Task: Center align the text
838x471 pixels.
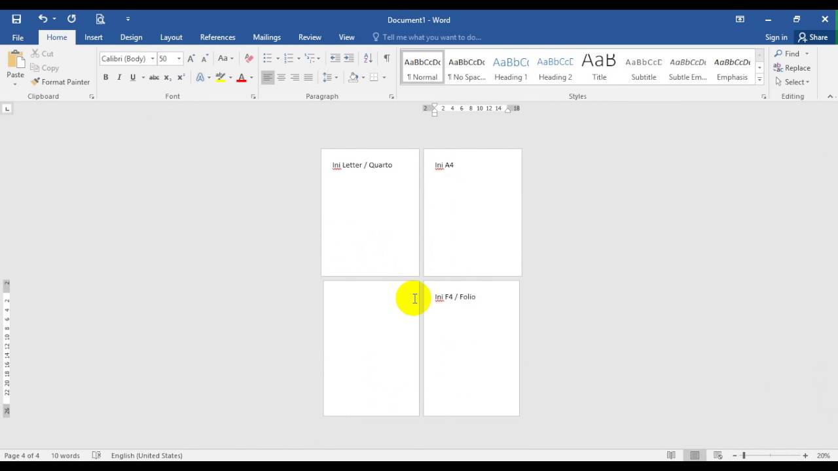Action: click(x=281, y=77)
